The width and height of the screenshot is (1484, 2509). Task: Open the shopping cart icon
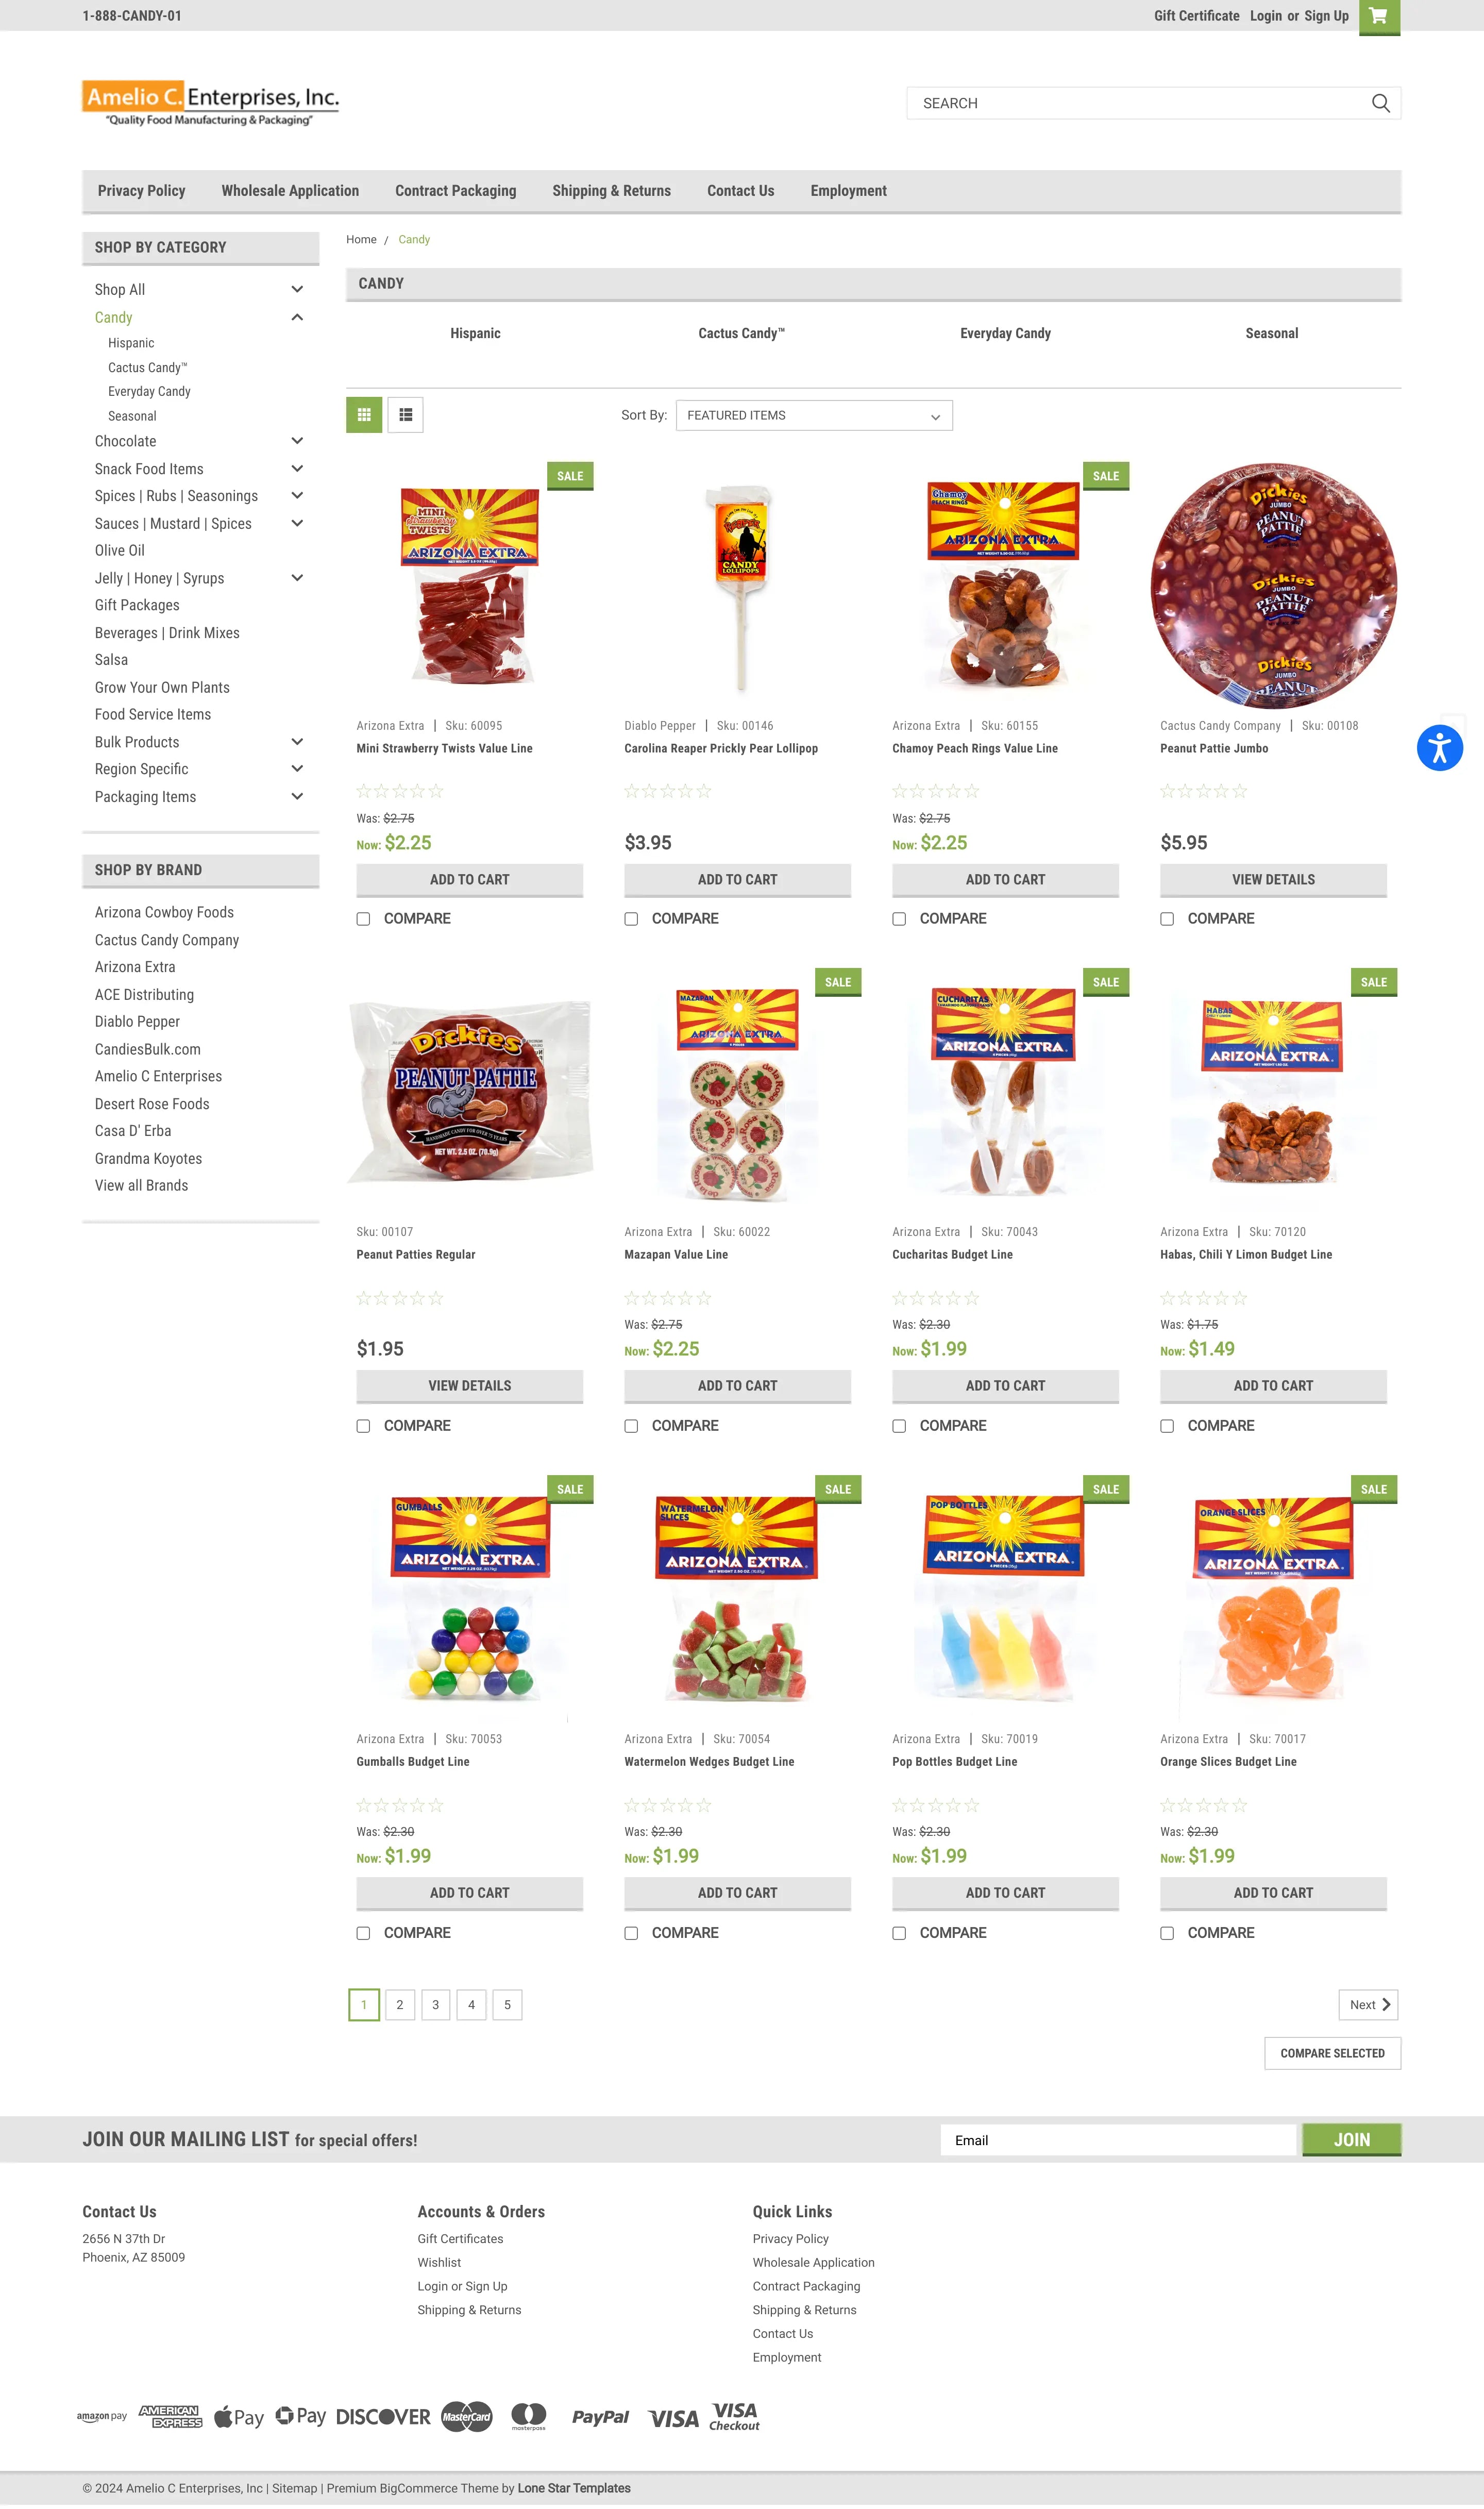[1379, 16]
